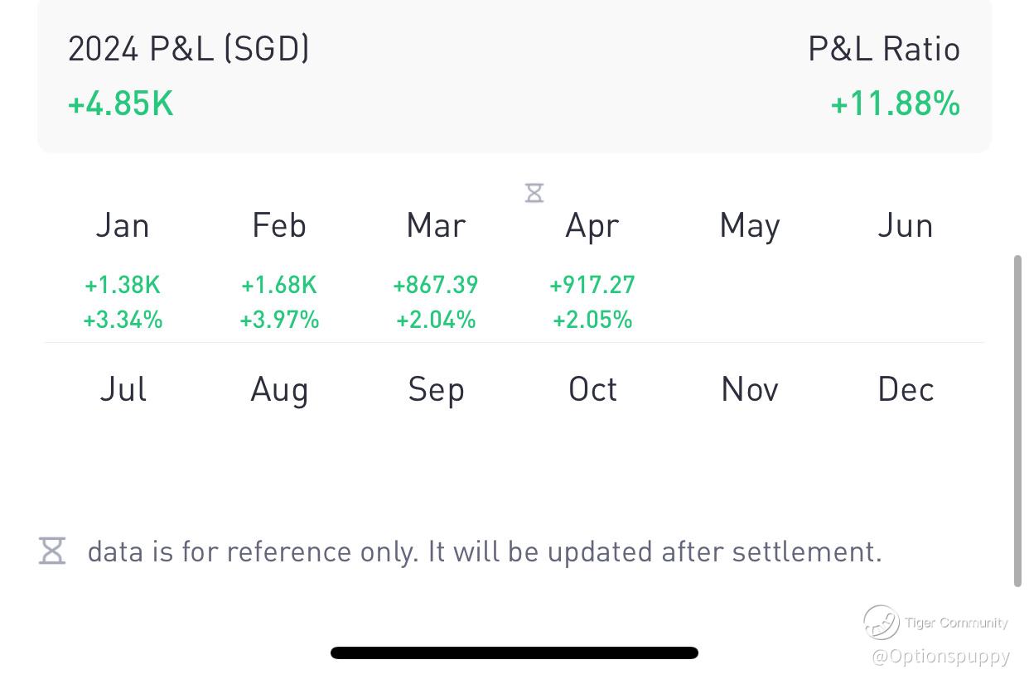
Task: Choose the Sep month label
Action: pos(436,389)
